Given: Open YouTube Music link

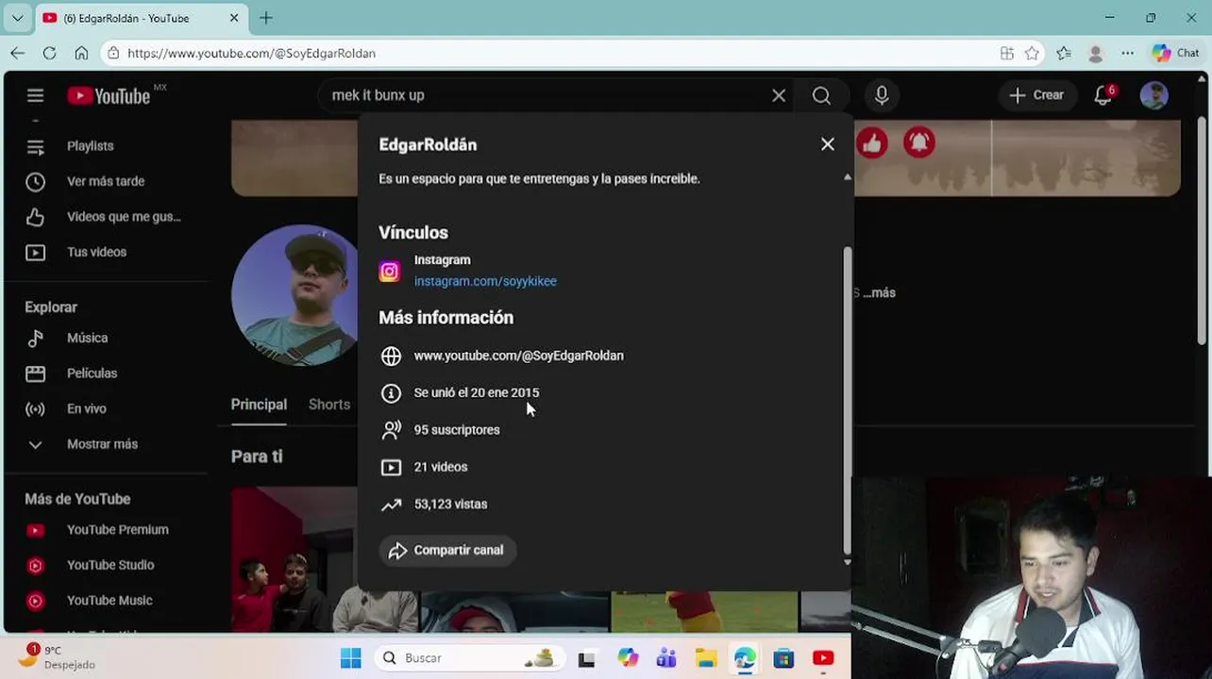Looking at the screenshot, I should [x=108, y=601].
